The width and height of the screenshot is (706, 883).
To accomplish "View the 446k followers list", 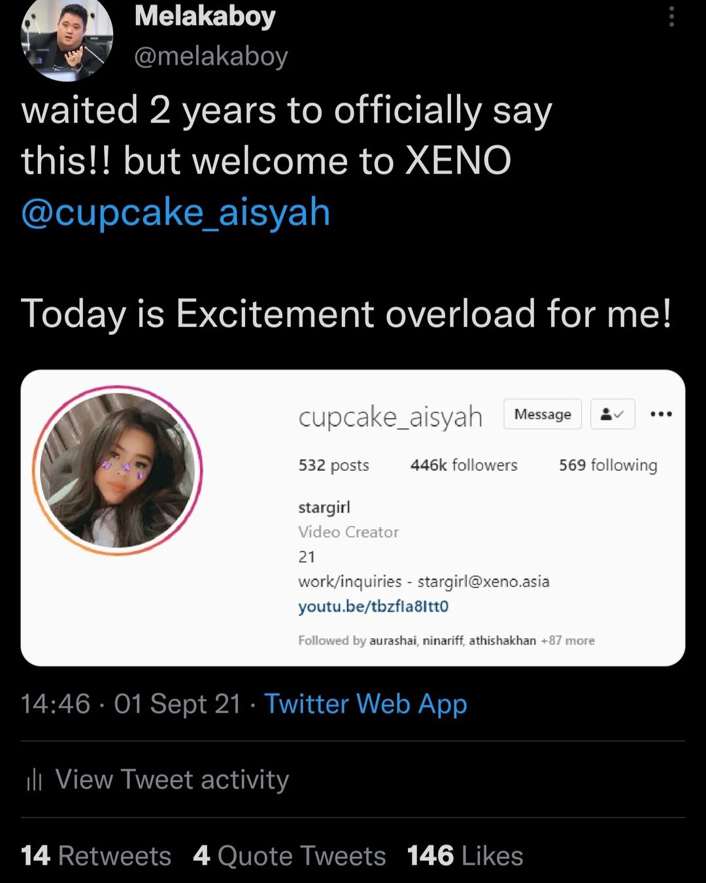I will [x=463, y=465].
